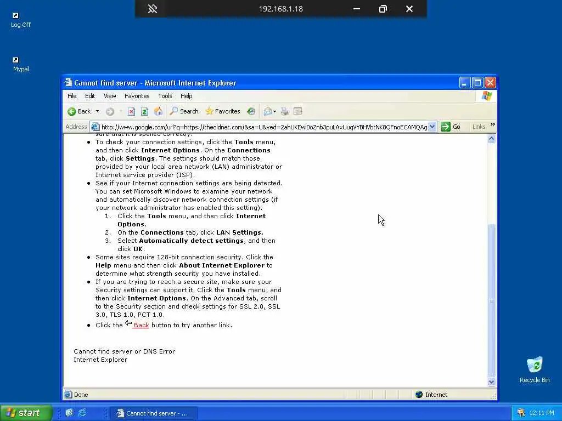Expand the Address bar dropdown arrow

pos(432,127)
